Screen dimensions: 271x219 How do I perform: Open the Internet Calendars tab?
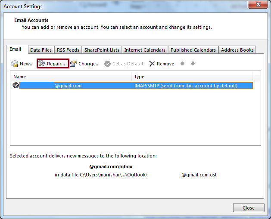tap(145, 50)
